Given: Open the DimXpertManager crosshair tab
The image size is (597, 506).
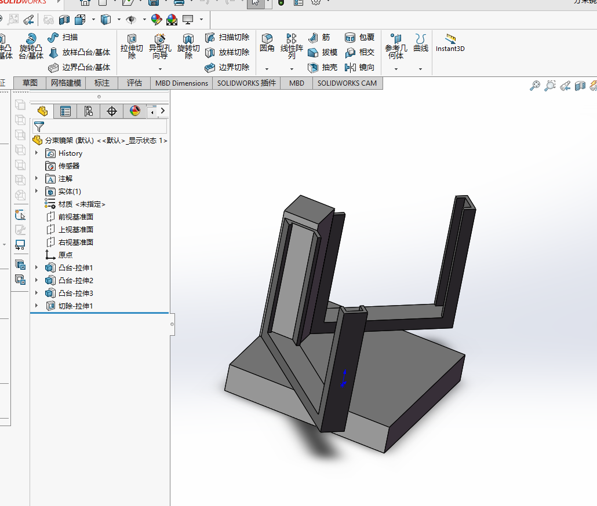Looking at the screenshot, I should pos(111,111).
